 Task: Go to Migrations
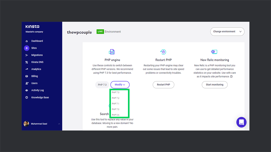(x=37, y=55)
